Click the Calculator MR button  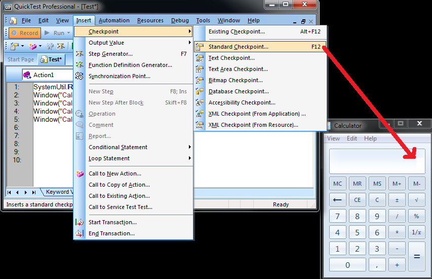click(358, 184)
